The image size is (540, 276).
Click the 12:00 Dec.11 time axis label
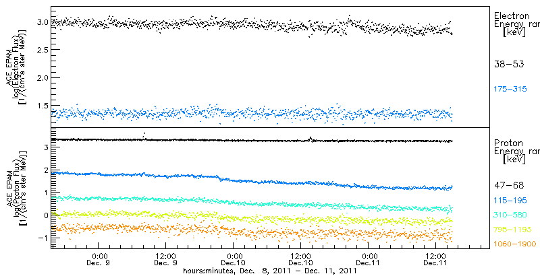(x=436, y=260)
